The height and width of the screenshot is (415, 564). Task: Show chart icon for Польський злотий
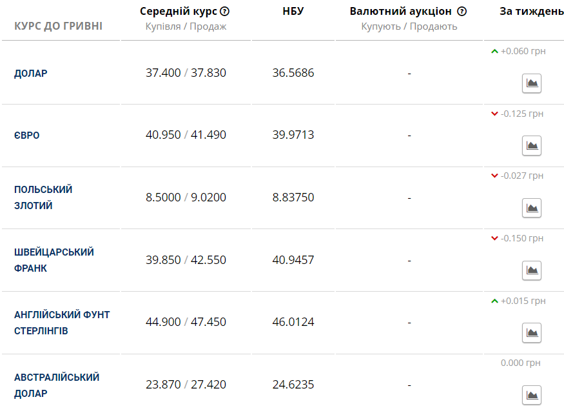click(532, 208)
